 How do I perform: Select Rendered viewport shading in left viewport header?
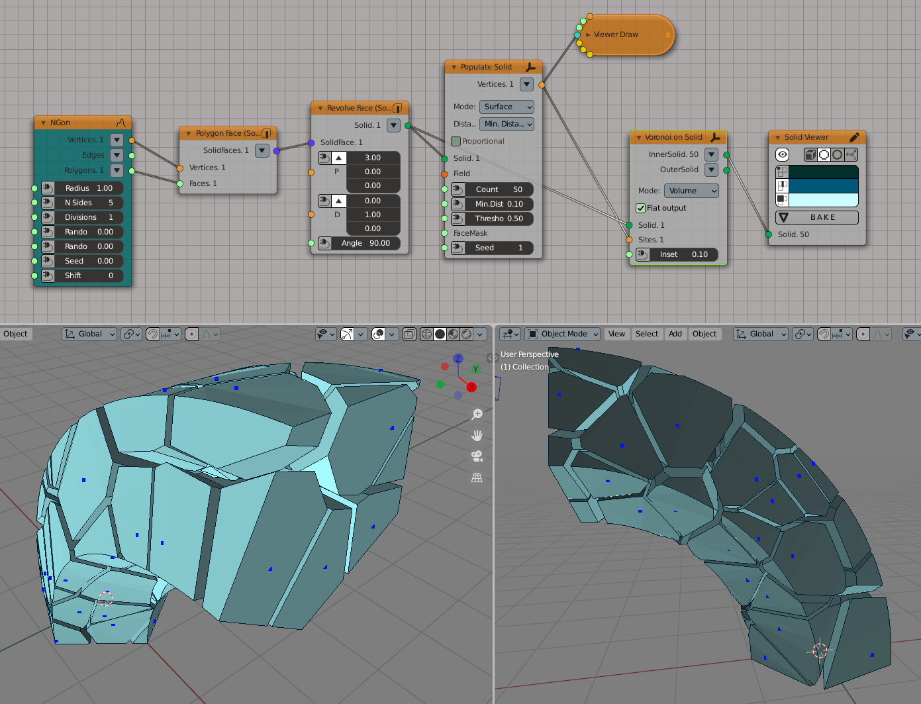[x=467, y=334]
